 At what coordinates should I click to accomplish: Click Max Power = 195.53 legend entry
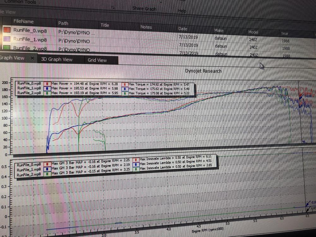point(84,88)
